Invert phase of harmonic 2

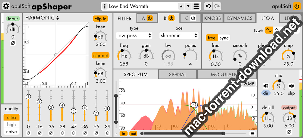tap(40, 133)
